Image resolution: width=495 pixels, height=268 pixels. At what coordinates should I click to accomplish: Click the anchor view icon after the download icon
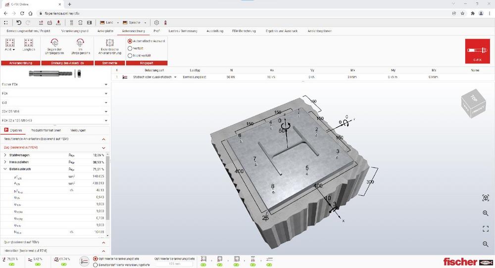pyautogui.click(x=71, y=22)
